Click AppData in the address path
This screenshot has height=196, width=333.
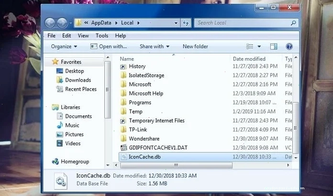point(101,23)
